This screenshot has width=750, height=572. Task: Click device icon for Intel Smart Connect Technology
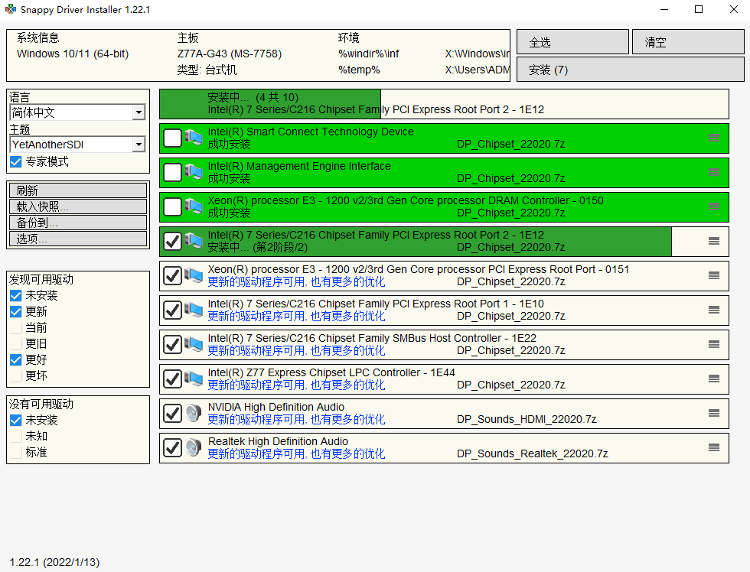click(193, 138)
